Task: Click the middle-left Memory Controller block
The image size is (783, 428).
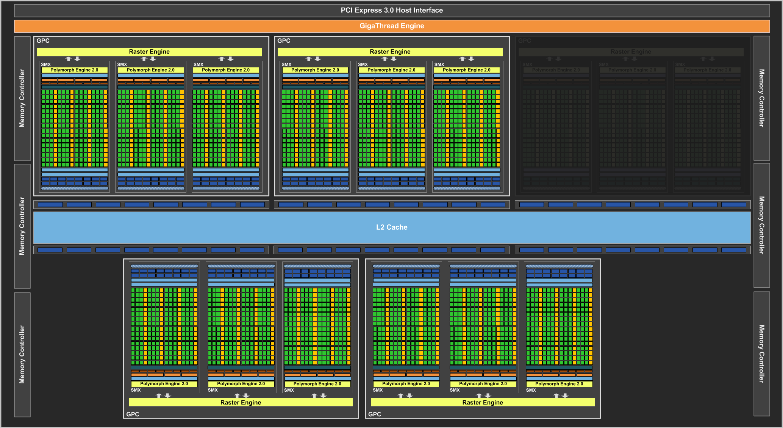Action: tap(22, 226)
